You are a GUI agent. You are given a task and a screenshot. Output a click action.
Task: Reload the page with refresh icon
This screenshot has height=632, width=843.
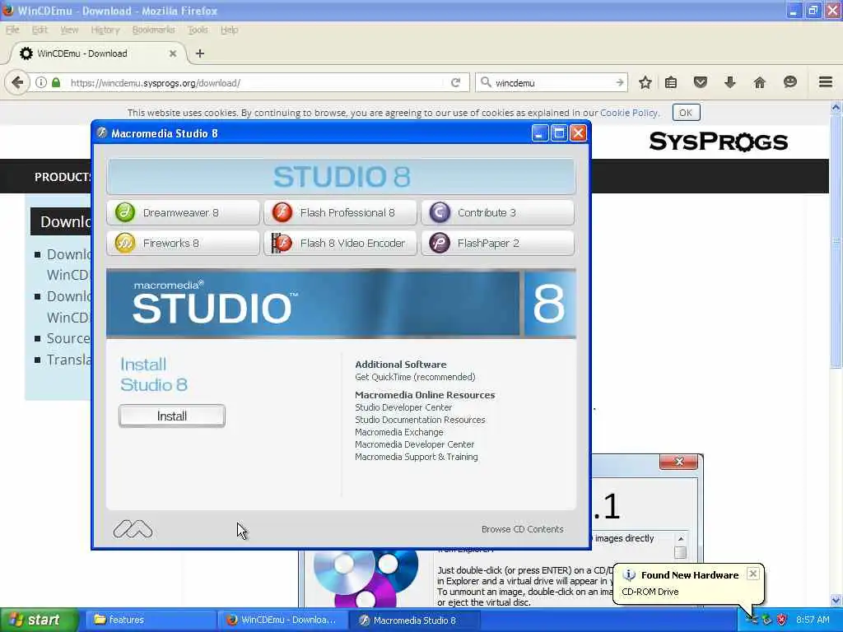pyautogui.click(x=456, y=83)
